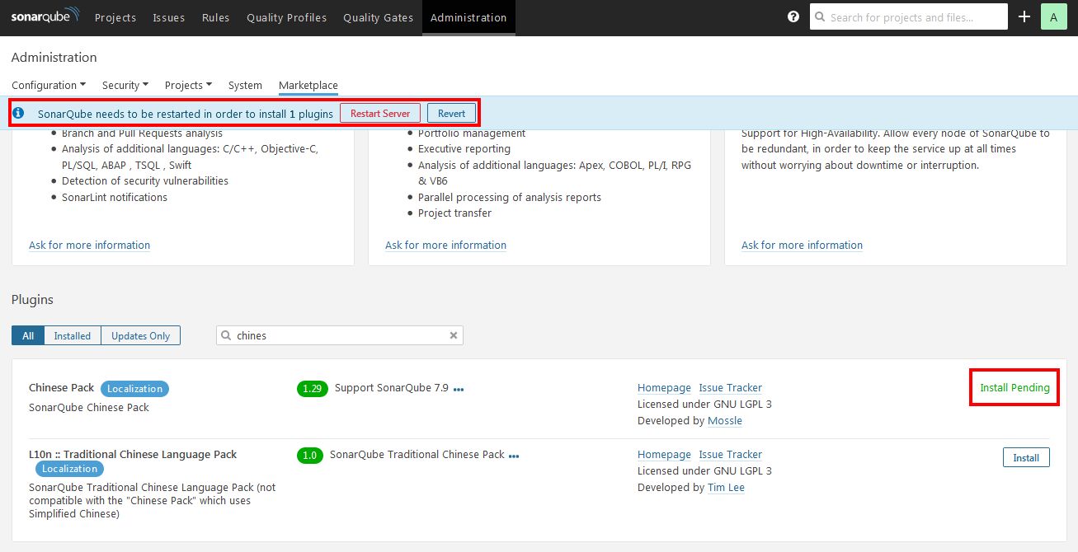This screenshot has width=1078, height=552.
Task: Open Tim Lee developer link
Action: tap(726, 487)
